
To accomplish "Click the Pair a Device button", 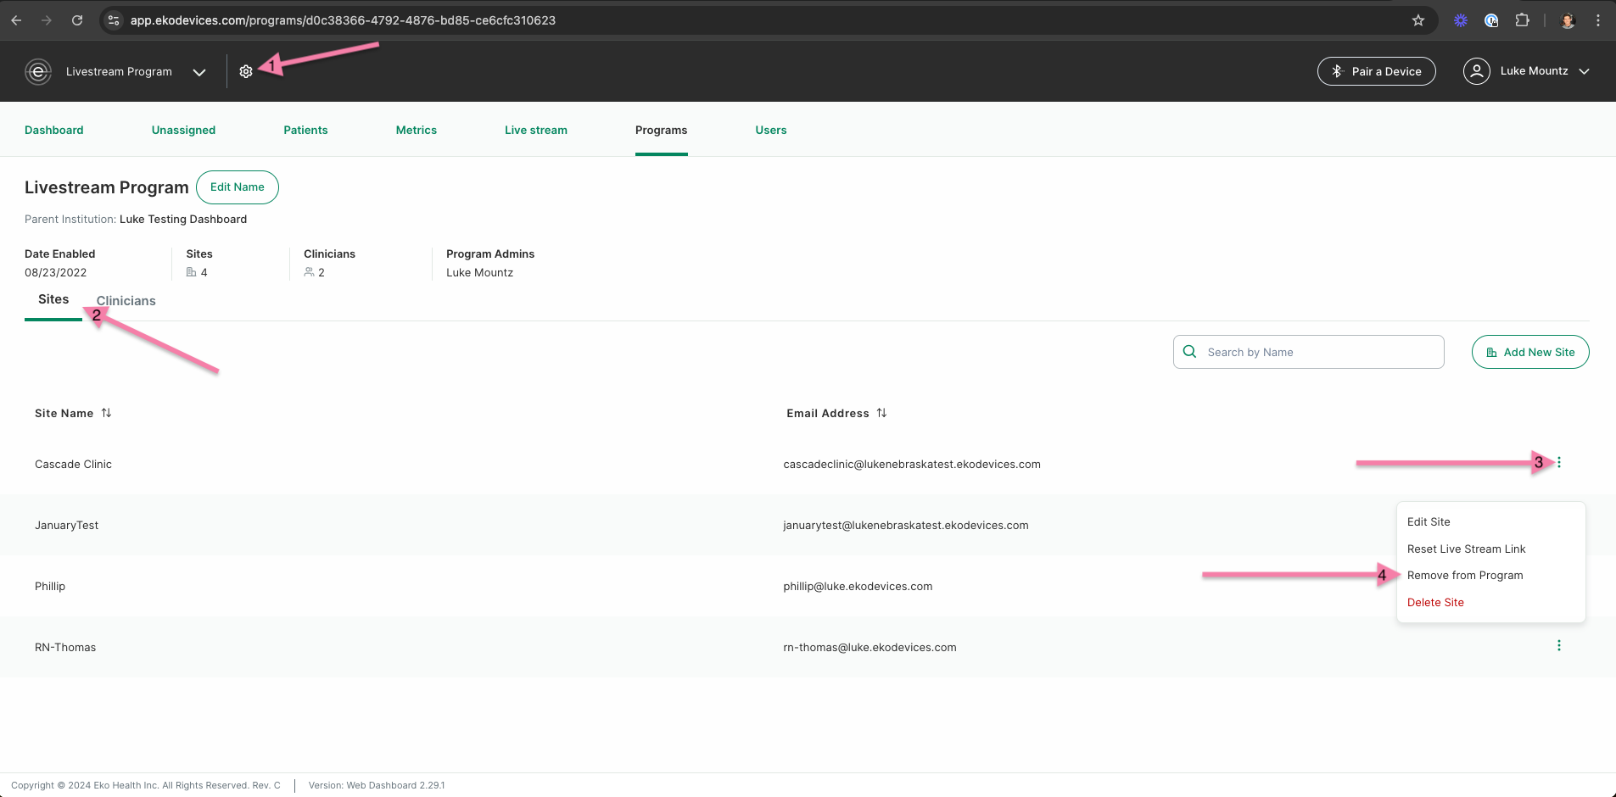I will pyautogui.click(x=1376, y=71).
